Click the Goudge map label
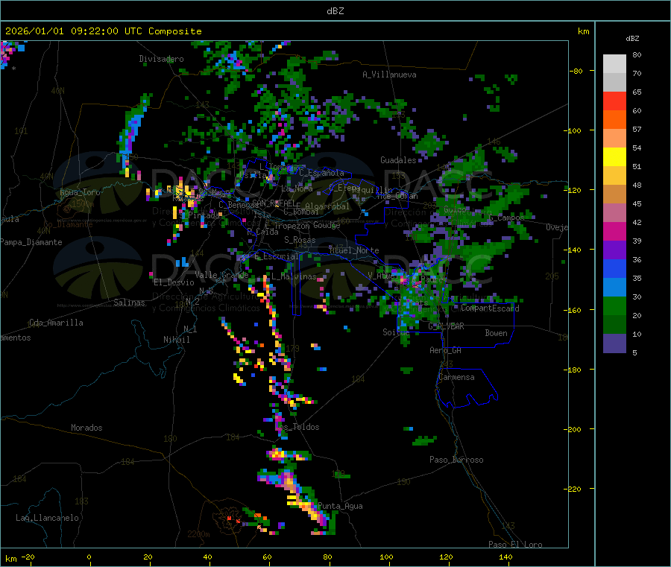This screenshot has height=567, width=671. (327, 225)
